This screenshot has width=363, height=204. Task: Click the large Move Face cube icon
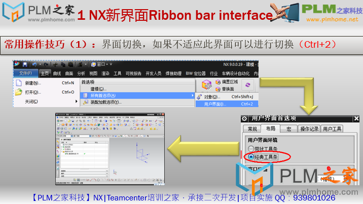(206, 85)
